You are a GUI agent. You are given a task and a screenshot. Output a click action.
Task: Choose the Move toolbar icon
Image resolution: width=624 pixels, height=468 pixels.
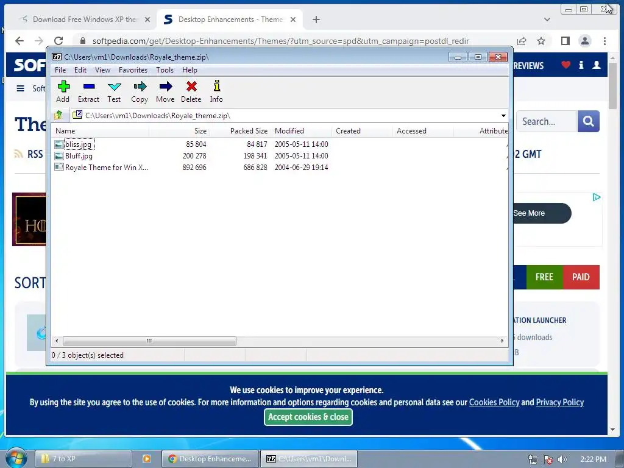coord(165,91)
